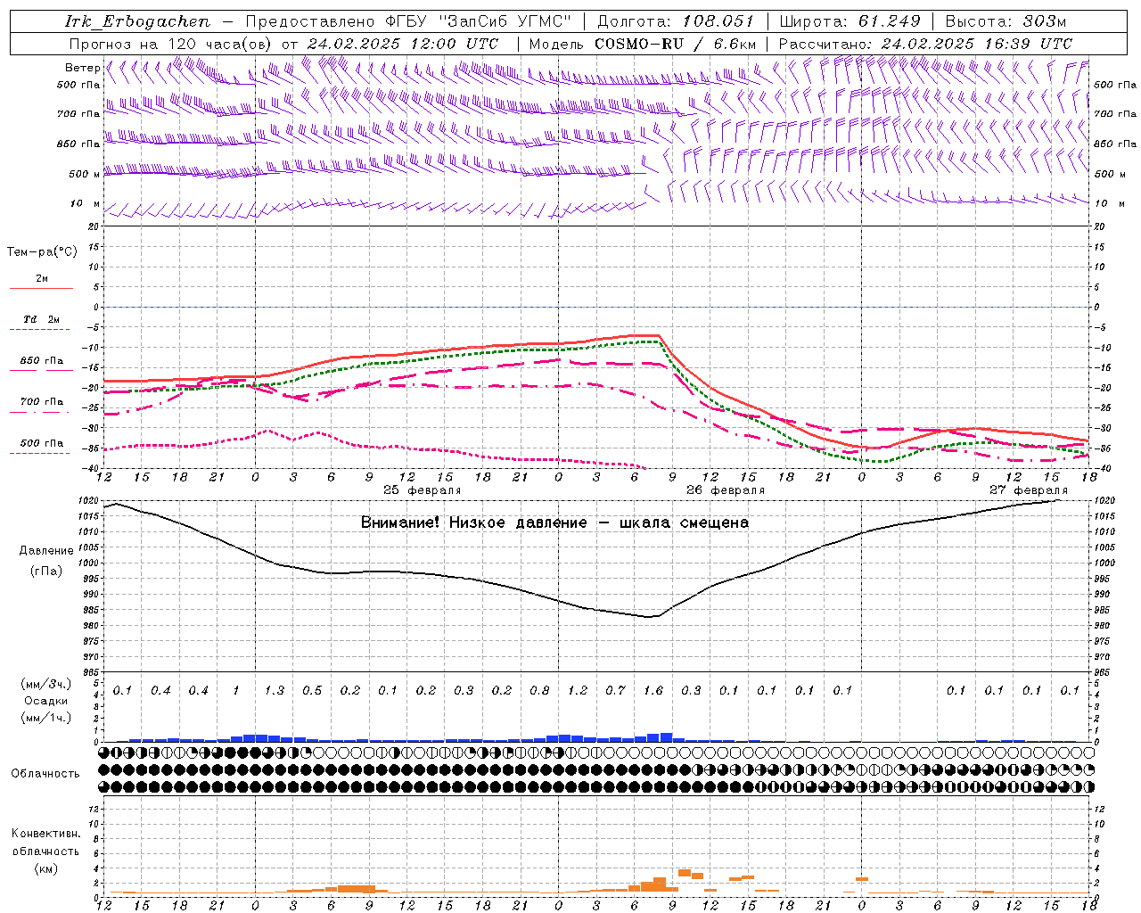The image size is (1141, 913).
Task: Click the 26 февраля date label
Action: coord(726,490)
